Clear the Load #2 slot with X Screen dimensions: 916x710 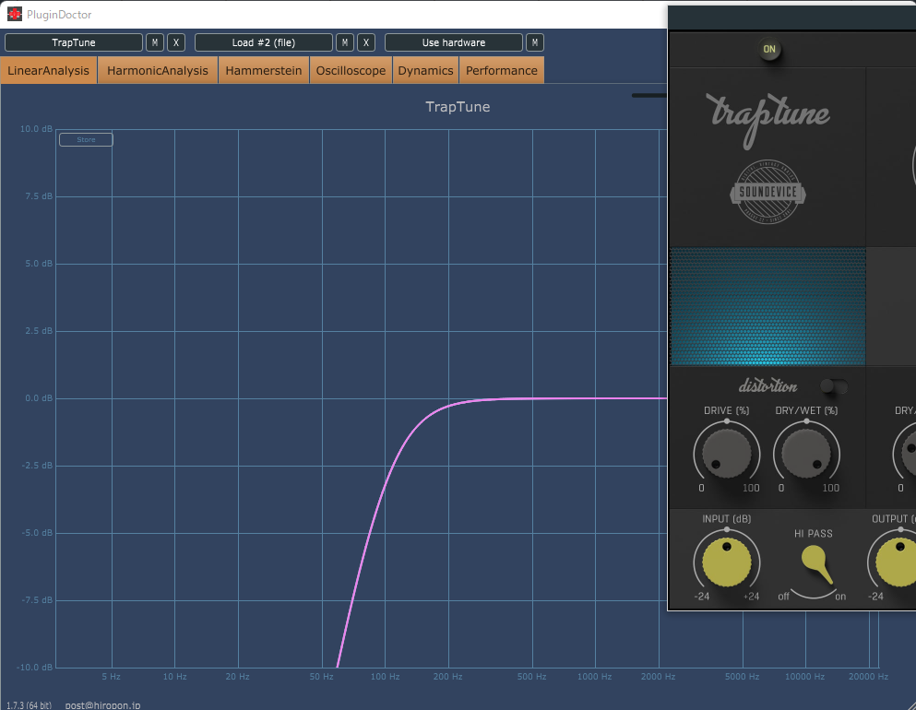pyautogui.click(x=366, y=42)
